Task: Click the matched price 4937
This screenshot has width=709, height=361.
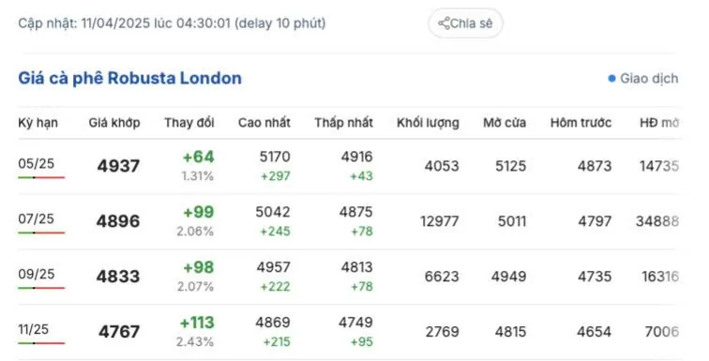Action: 118,166
